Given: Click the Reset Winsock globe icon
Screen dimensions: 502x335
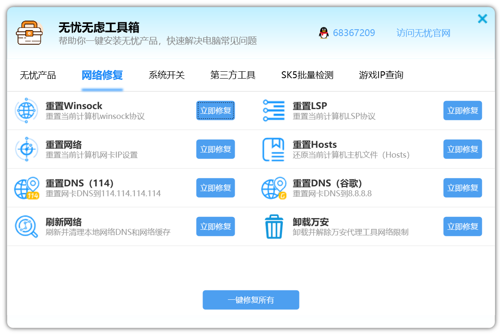Looking at the screenshot, I should (27, 111).
